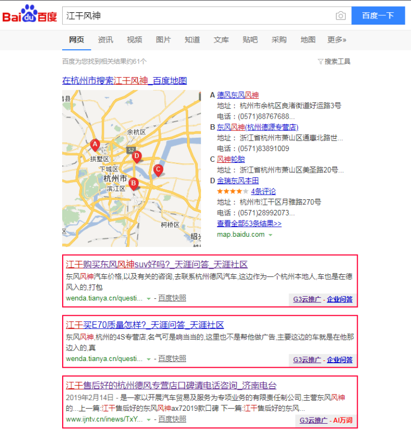This screenshot has height=436, width=411.
Task: Click G3云推广 in E70 result
Action: 307,360
